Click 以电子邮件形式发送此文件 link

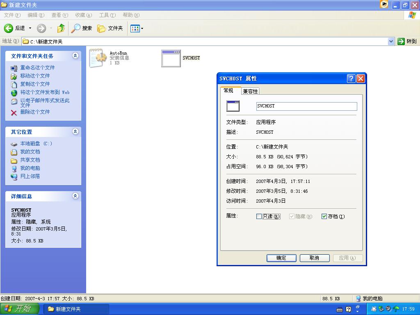pos(45,103)
